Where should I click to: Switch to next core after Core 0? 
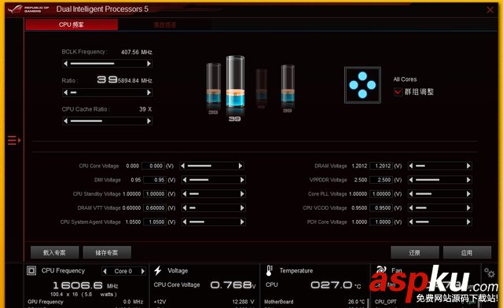pos(143,271)
